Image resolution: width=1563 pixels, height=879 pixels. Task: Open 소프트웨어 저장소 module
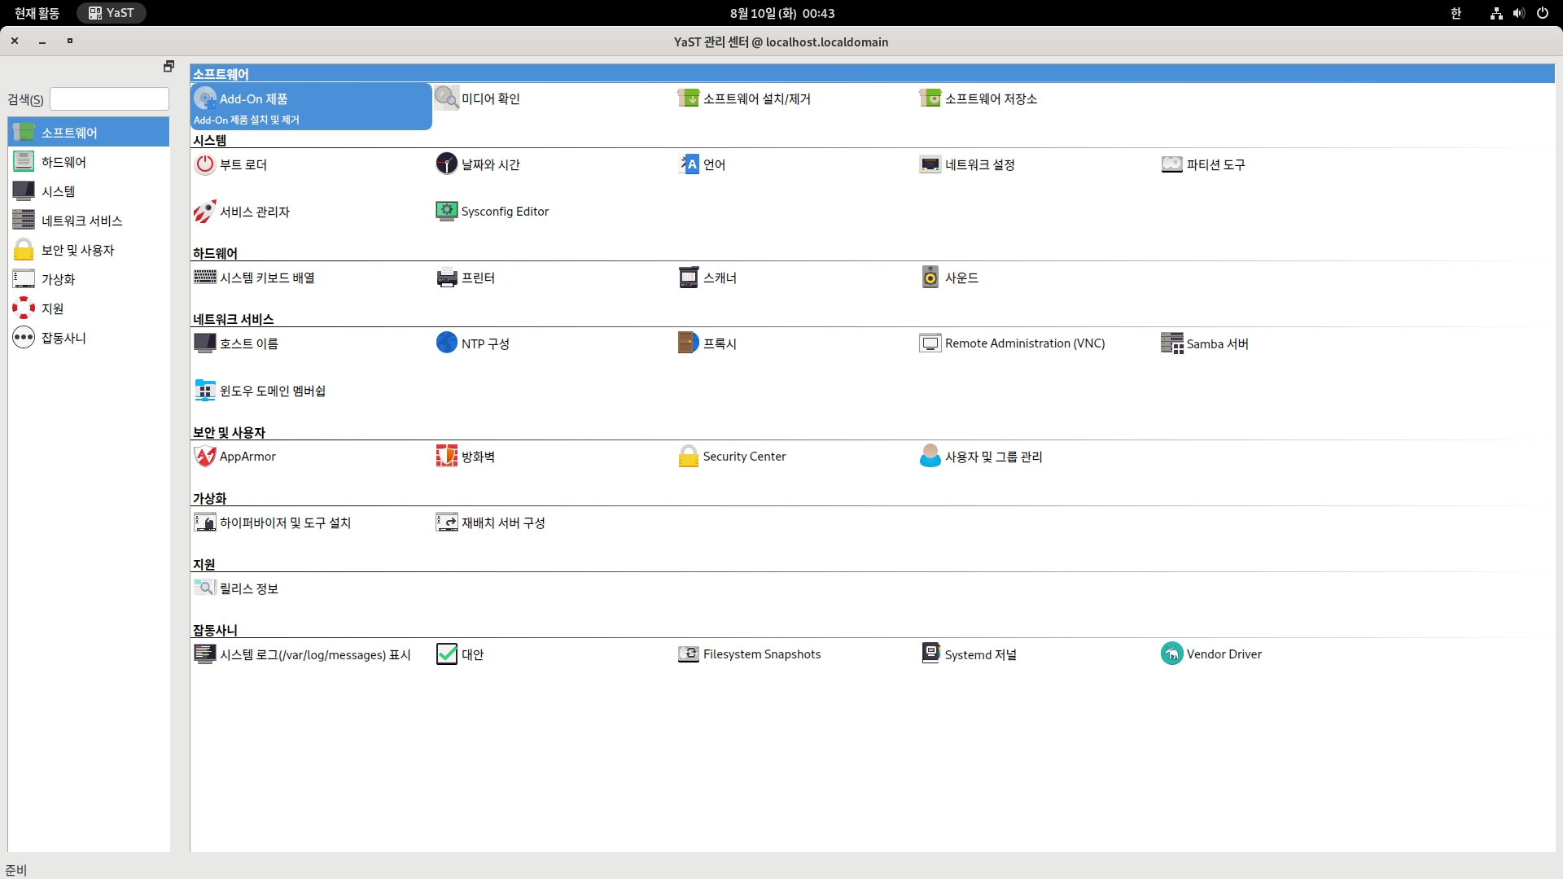pyautogui.click(x=990, y=98)
